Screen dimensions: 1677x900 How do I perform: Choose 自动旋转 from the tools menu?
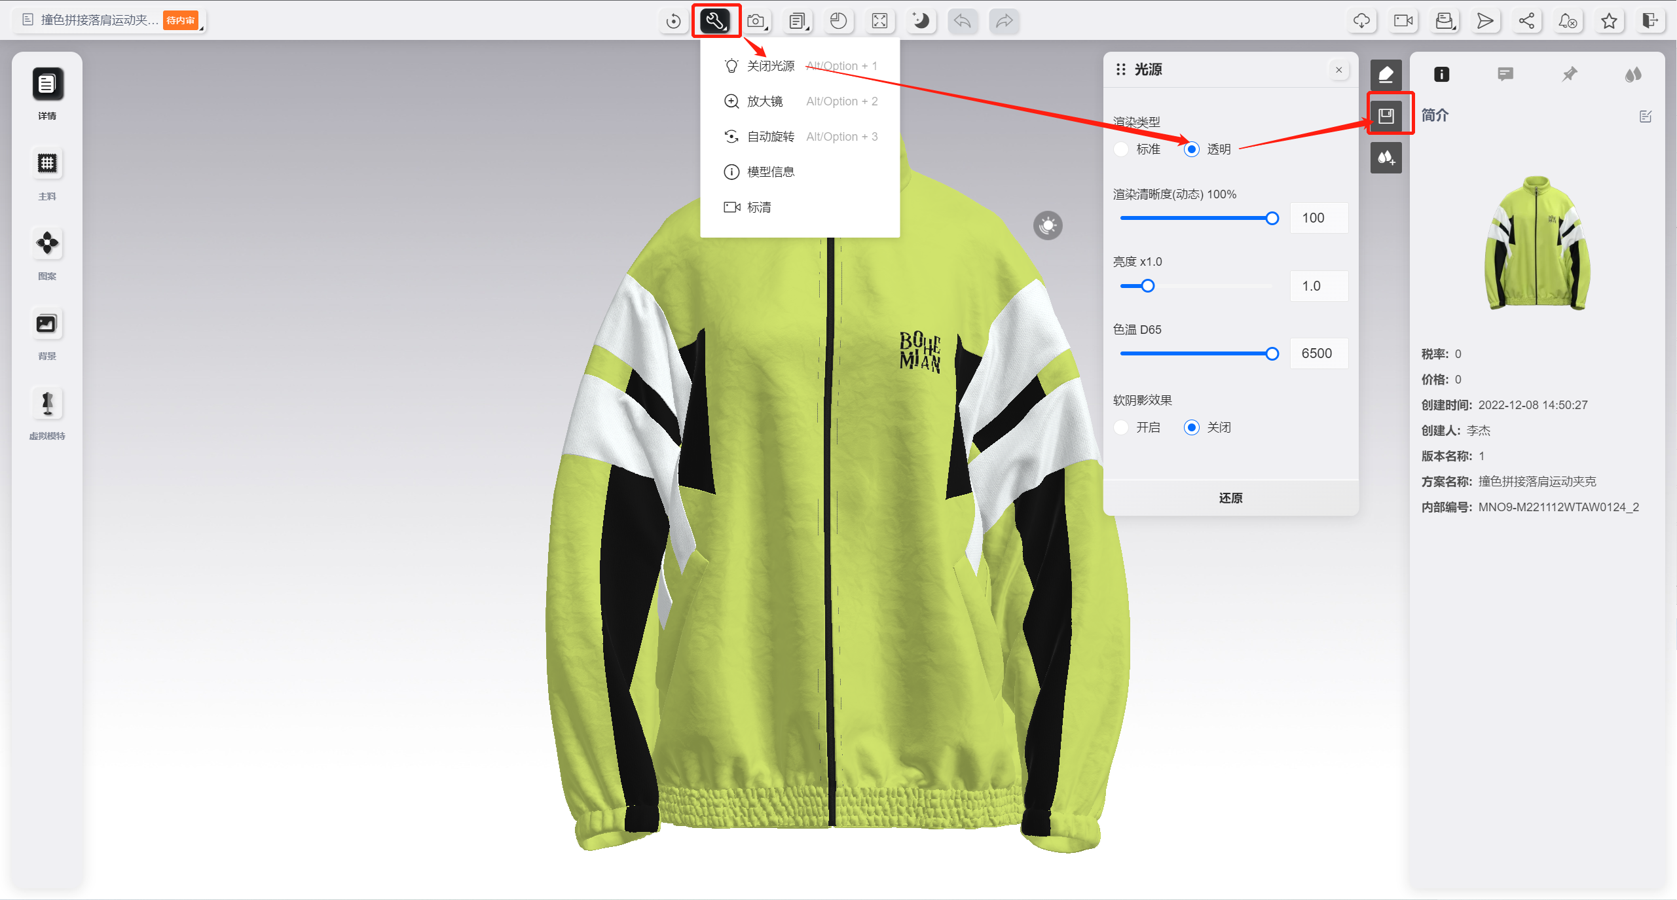tap(770, 137)
